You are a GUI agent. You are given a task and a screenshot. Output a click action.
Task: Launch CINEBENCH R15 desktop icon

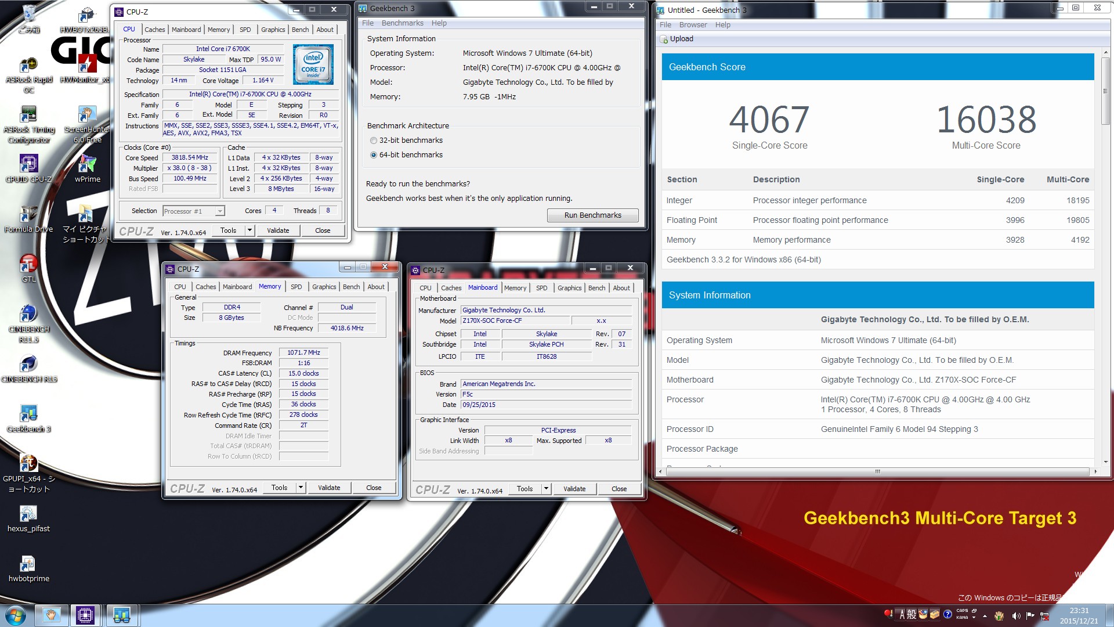(x=28, y=369)
